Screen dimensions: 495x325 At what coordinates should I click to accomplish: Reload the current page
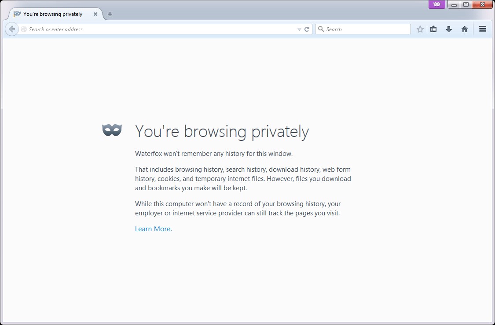[x=307, y=29]
